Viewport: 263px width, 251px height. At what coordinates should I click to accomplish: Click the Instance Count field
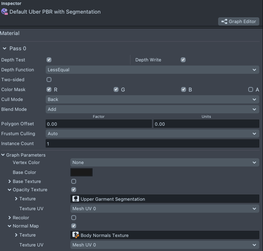coord(152,143)
